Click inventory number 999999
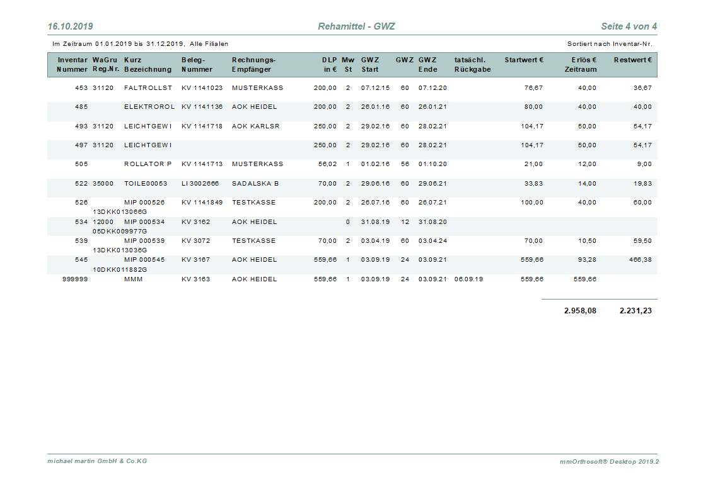This screenshot has height=482, width=701. 74,279
